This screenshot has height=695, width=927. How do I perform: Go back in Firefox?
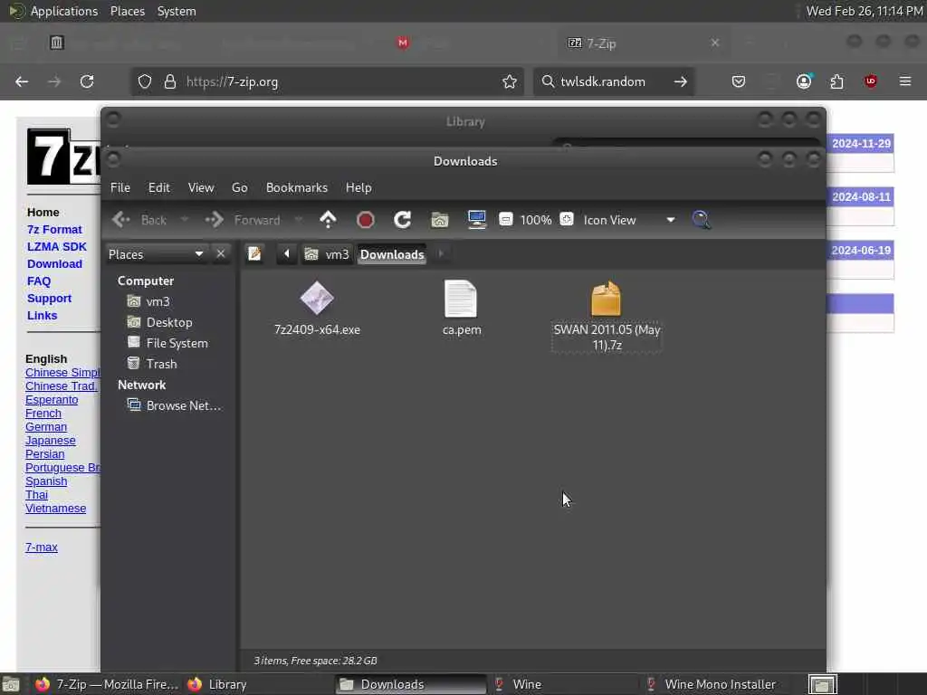click(x=22, y=81)
